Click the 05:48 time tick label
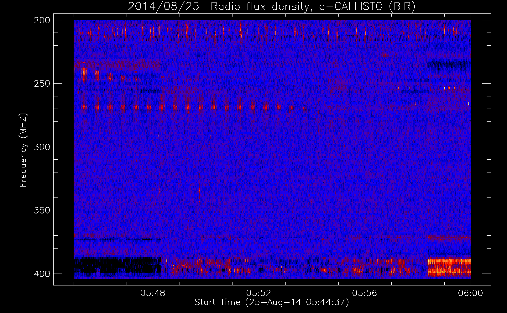 (153, 293)
